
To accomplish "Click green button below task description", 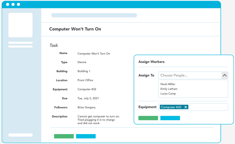I will coord(64,136).
